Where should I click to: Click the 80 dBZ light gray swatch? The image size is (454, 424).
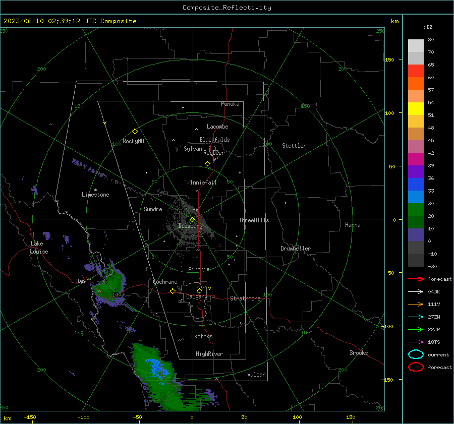(x=416, y=45)
